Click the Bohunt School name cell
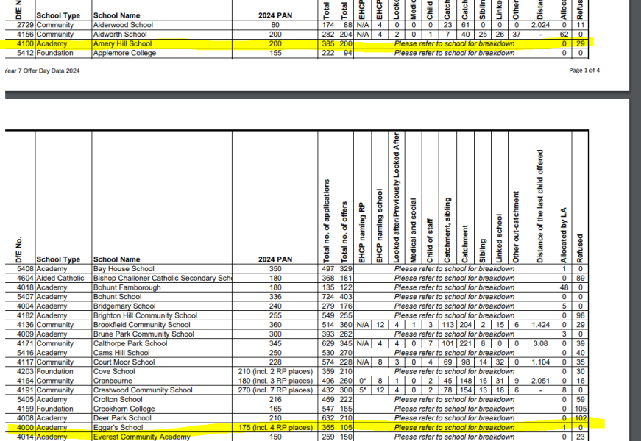 [117, 297]
